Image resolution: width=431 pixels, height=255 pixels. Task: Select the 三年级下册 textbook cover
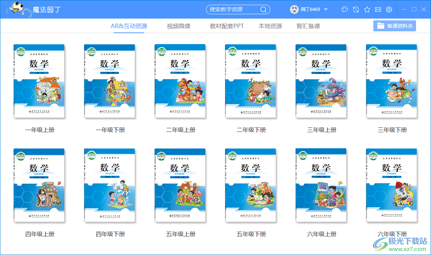pos(392,81)
